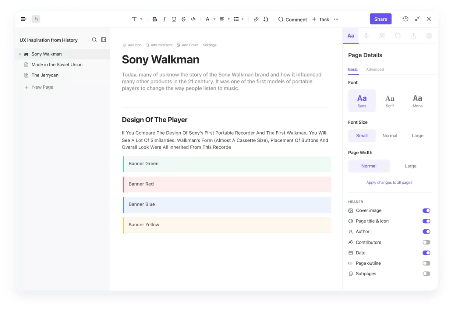Set page width to Normal
453x310 pixels.
(369, 166)
